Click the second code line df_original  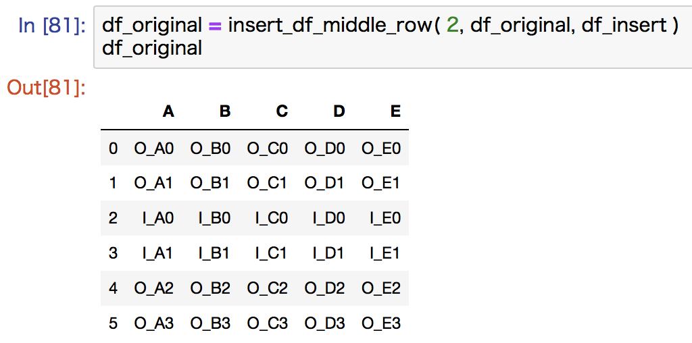(x=152, y=48)
